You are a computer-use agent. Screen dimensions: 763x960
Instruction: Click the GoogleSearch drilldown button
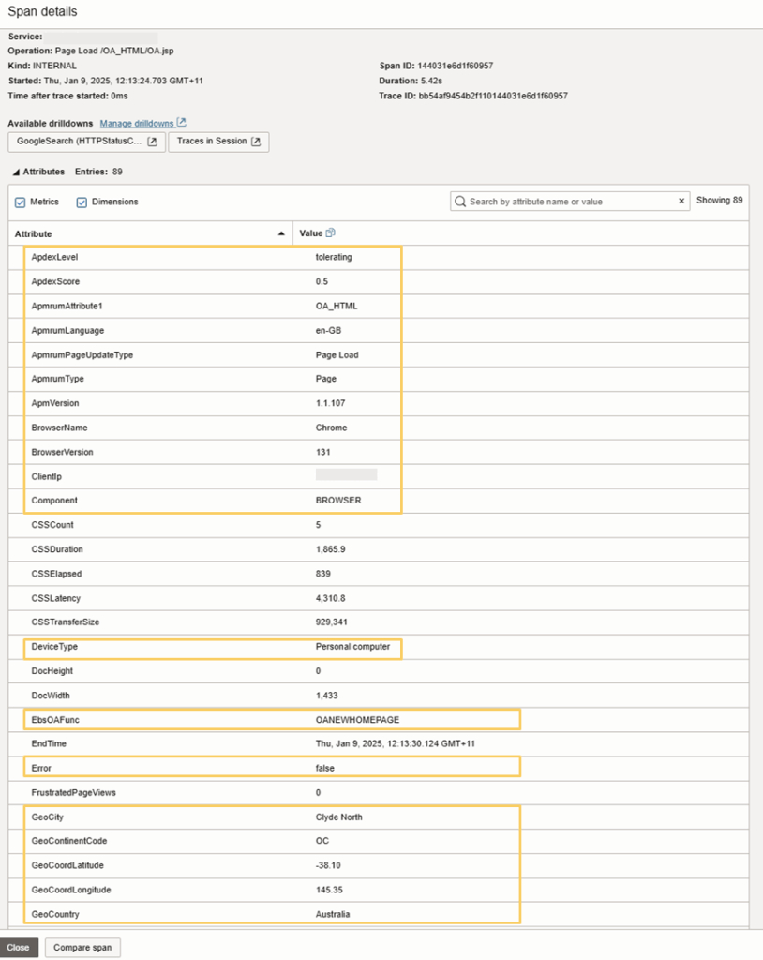pyautogui.click(x=86, y=142)
